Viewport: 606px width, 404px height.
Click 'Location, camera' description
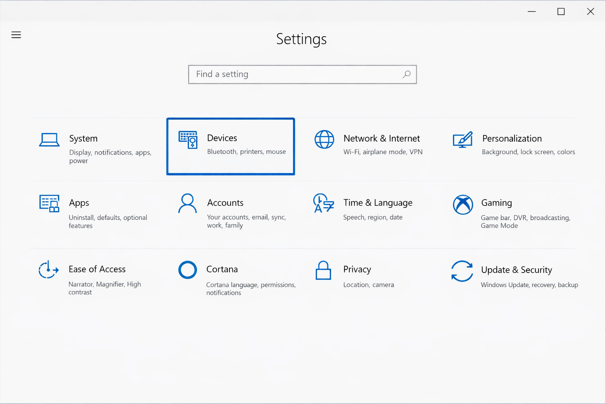click(368, 285)
